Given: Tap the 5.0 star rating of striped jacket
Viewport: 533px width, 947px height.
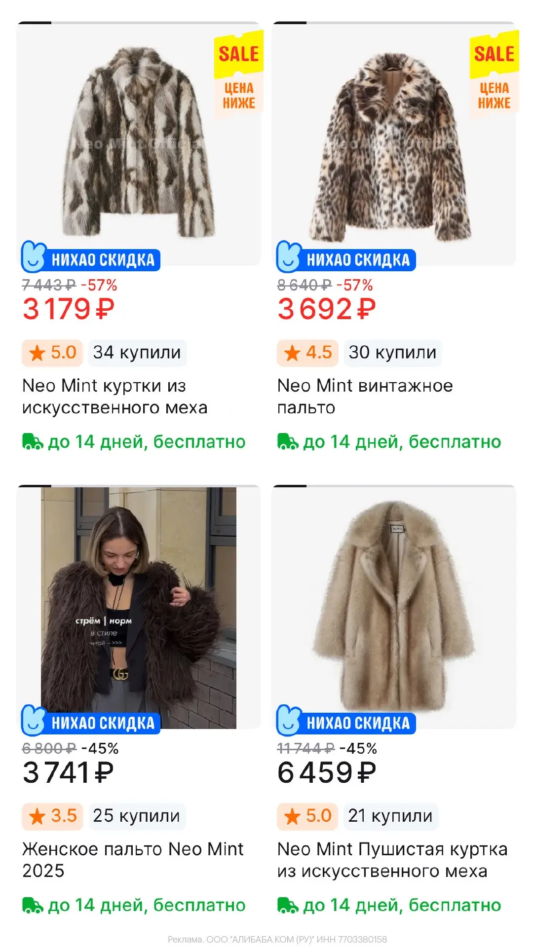Looking at the screenshot, I should (x=52, y=353).
